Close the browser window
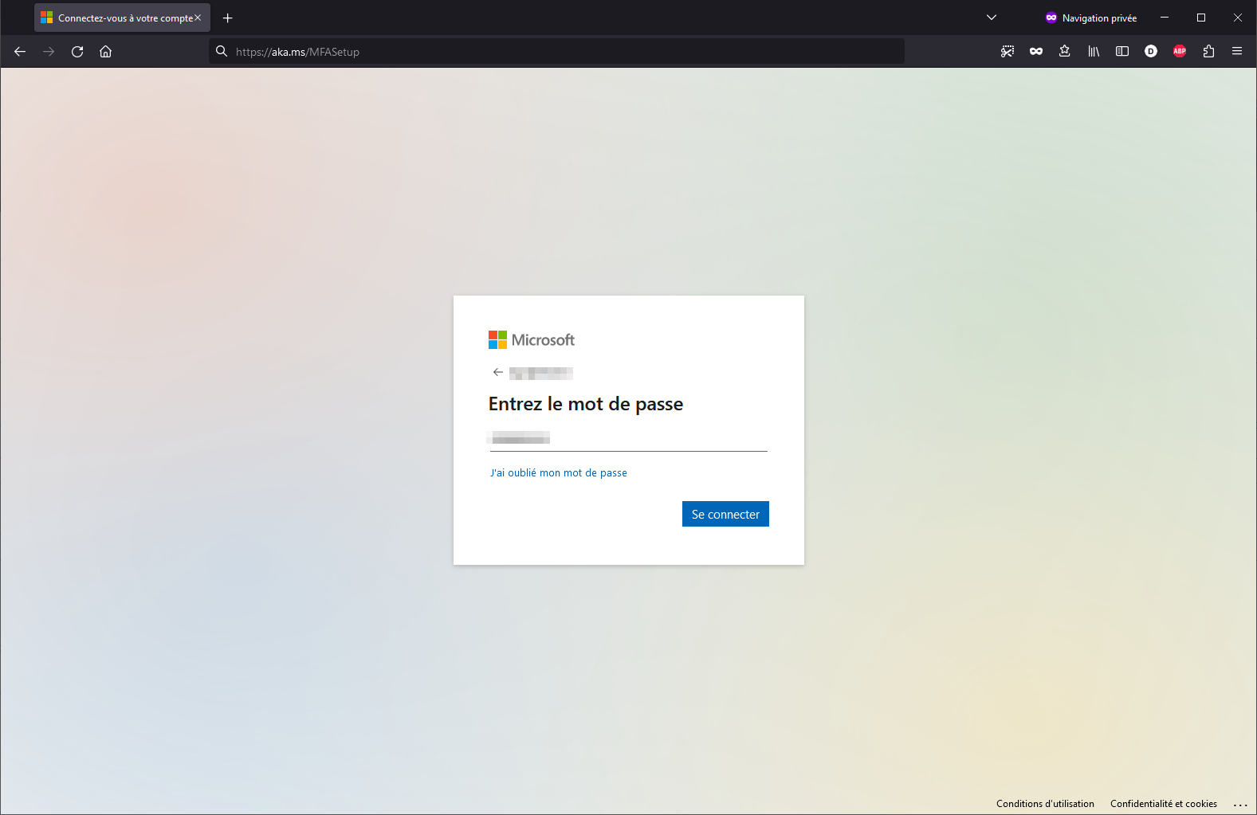The width and height of the screenshot is (1257, 815). point(1238,18)
